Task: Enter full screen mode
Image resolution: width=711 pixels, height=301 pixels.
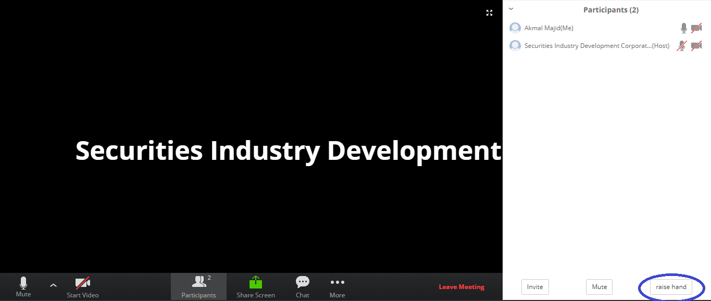Action: (489, 12)
